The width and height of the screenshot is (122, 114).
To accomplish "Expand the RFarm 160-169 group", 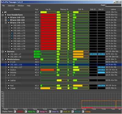I will click(x=6, y=20).
